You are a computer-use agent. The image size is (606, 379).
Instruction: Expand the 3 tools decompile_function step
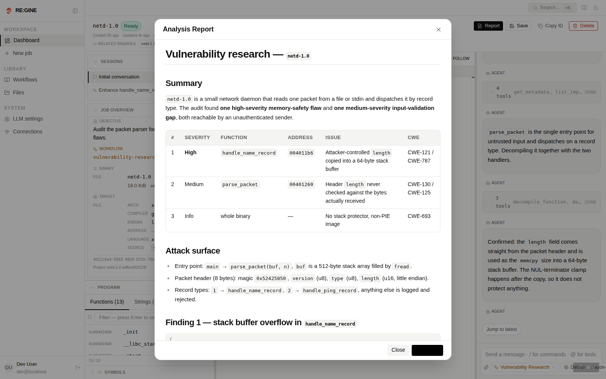(x=541, y=202)
